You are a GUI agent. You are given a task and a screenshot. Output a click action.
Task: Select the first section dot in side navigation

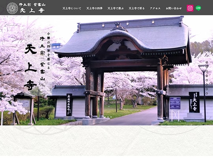[x=207, y=62]
